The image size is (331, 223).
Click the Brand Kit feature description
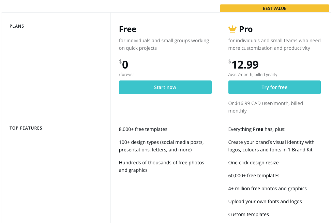pyautogui.click(x=271, y=146)
